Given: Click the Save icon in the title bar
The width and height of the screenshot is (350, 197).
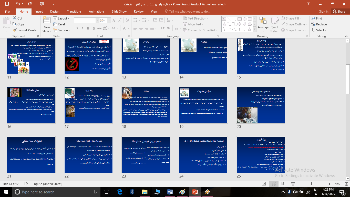Looking at the screenshot, I should click(7, 4).
